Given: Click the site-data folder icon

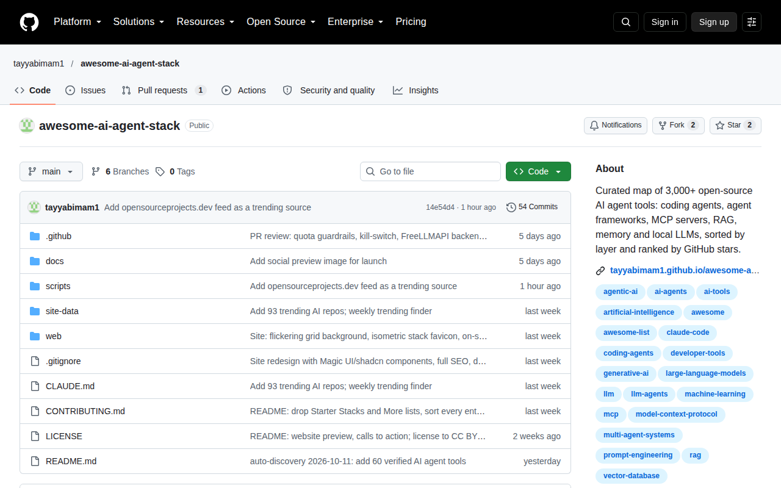Looking at the screenshot, I should (x=35, y=311).
